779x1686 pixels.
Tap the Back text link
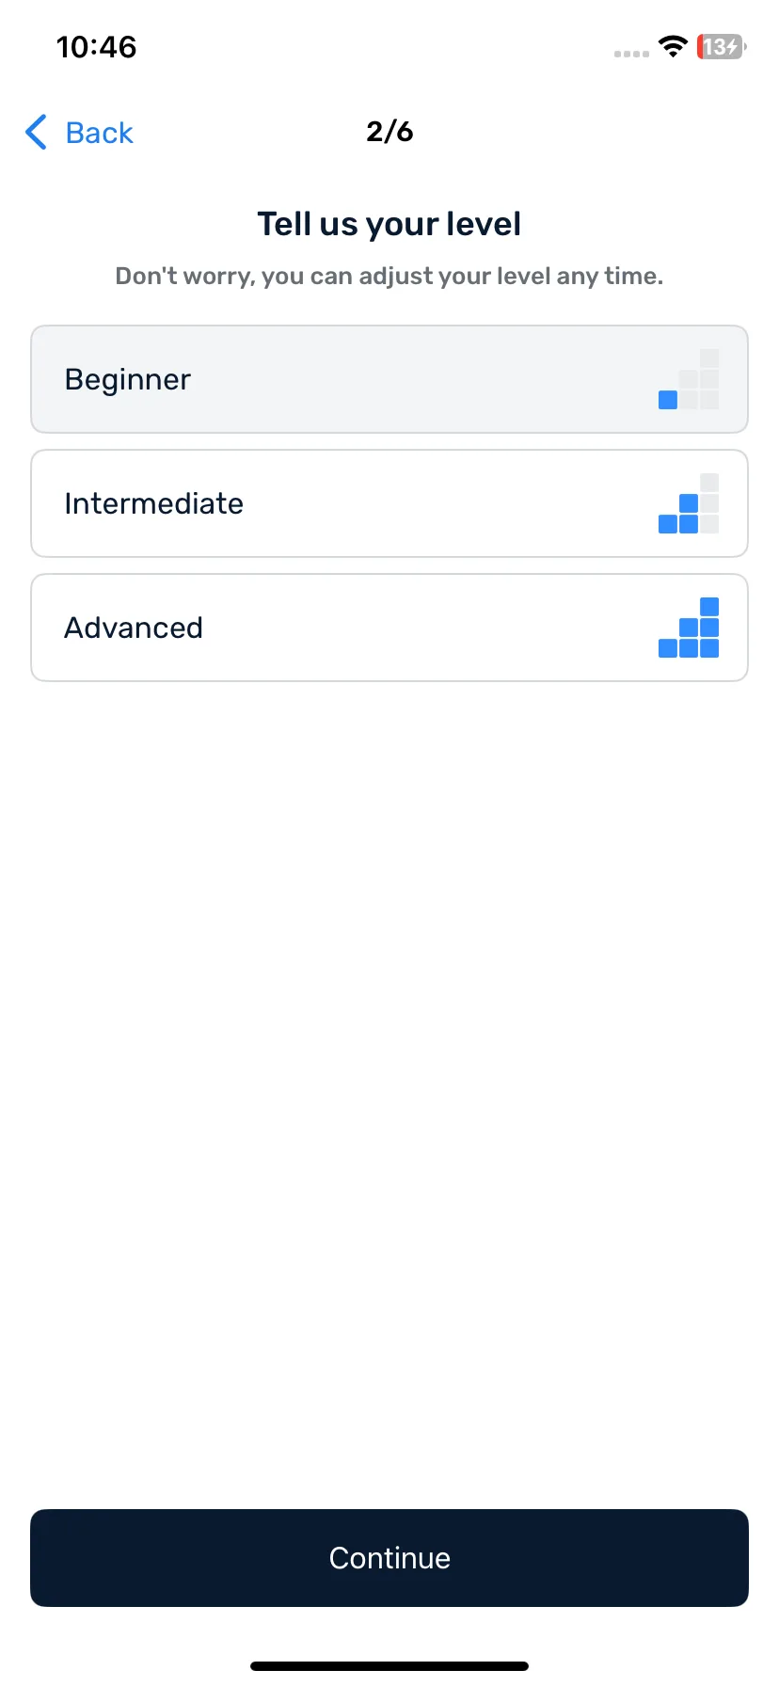tap(99, 133)
